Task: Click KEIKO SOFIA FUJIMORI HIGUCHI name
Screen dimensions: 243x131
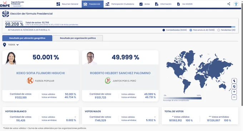Action: [41, 73]
